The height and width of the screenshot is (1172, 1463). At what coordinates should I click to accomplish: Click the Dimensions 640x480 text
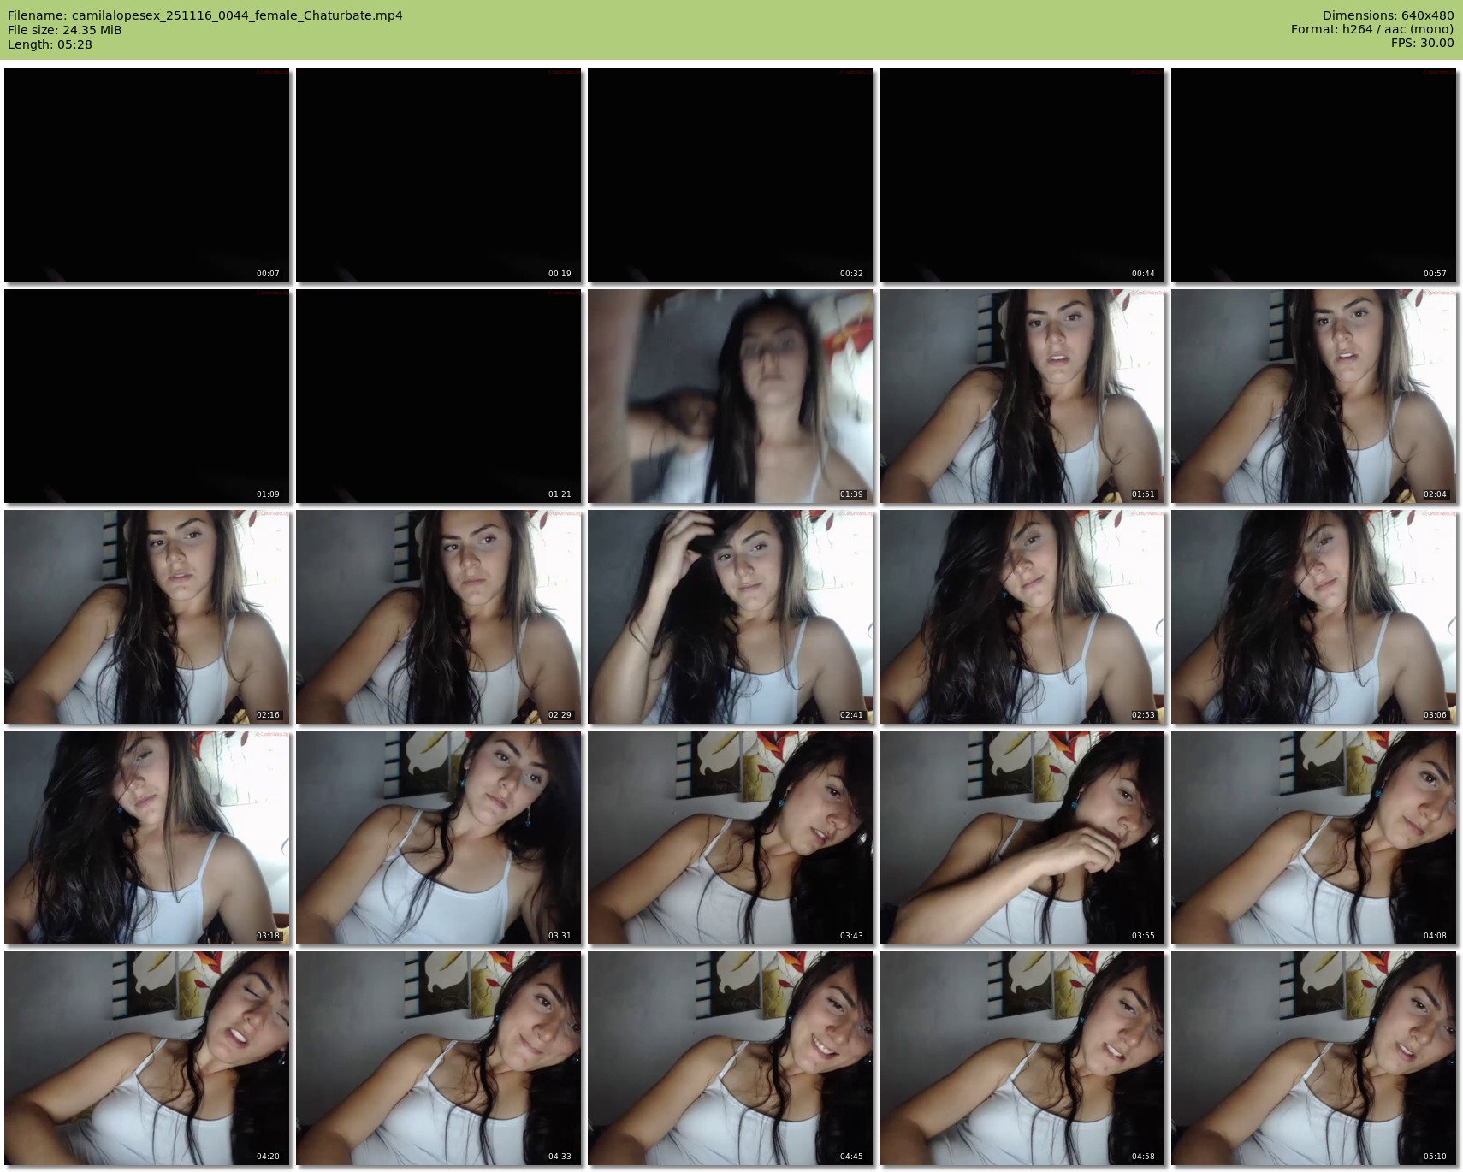point(1388,15)
